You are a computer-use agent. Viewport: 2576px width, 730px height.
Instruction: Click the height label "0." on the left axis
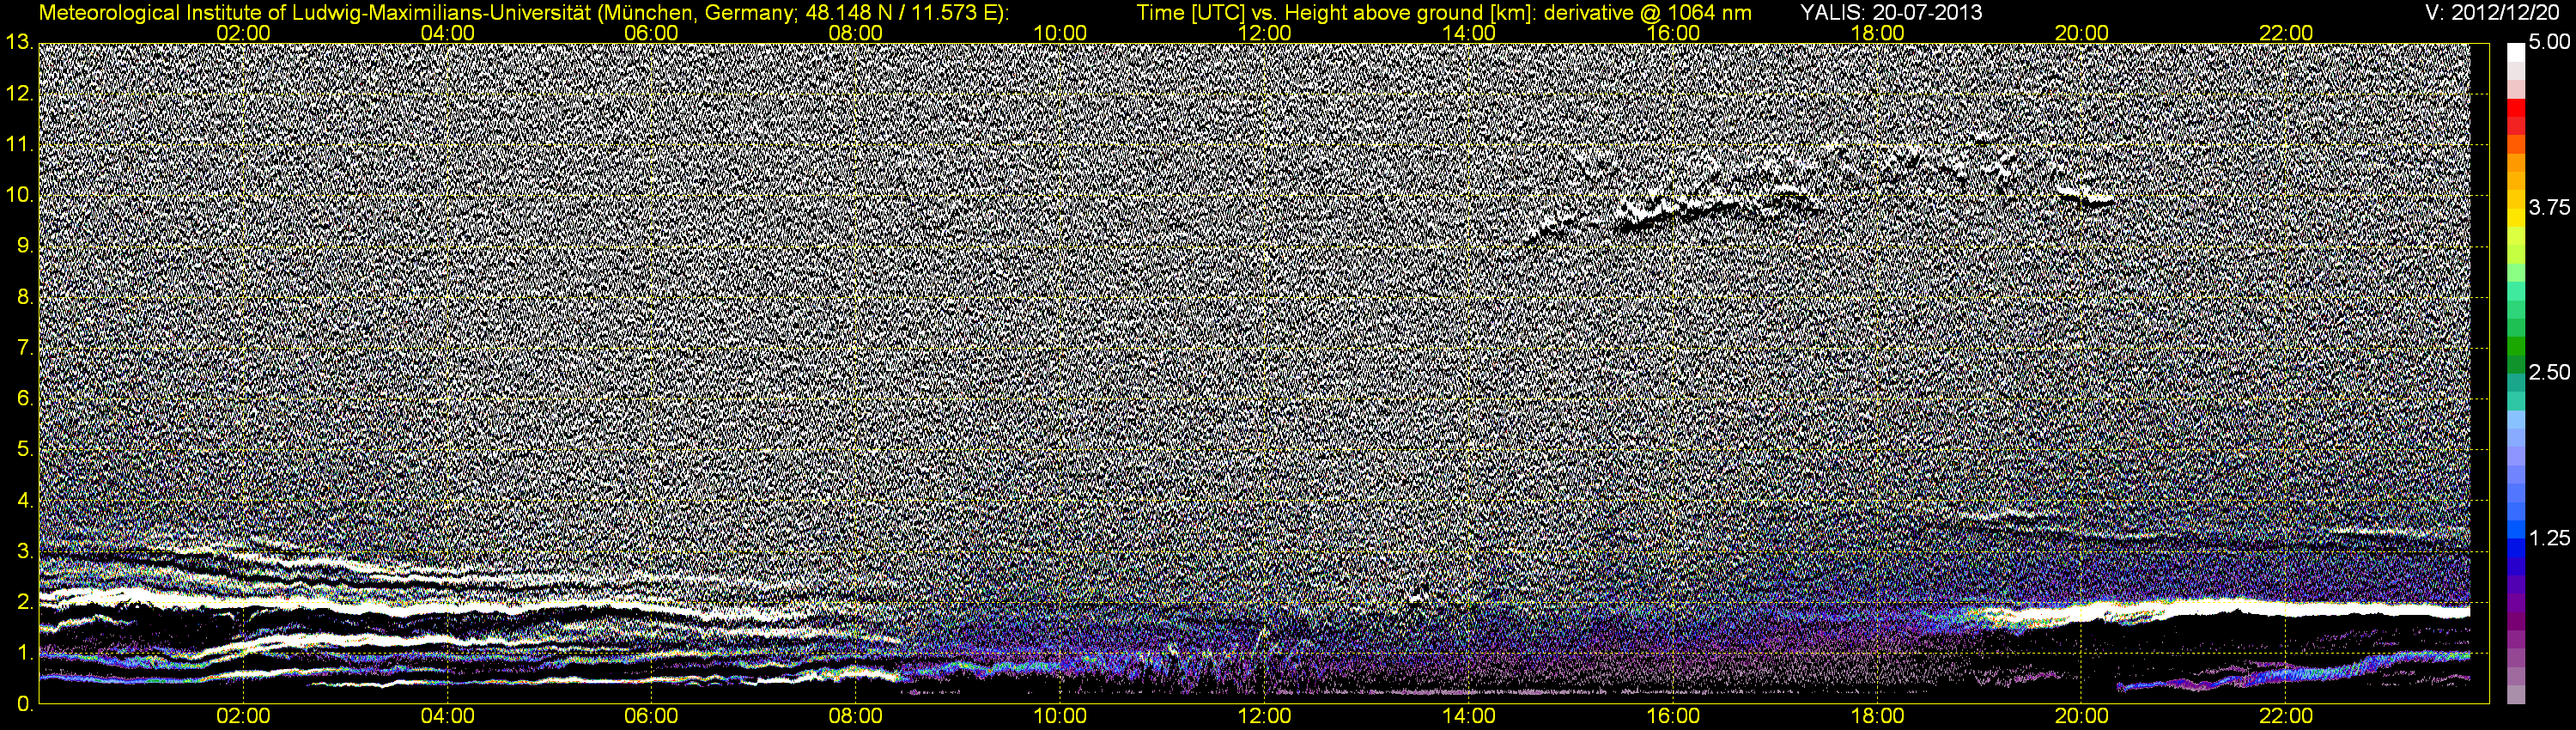point(25,704)
